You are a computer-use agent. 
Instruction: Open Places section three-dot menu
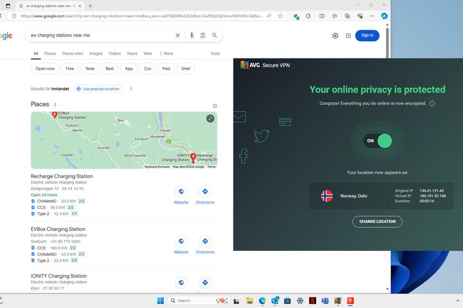55,105
